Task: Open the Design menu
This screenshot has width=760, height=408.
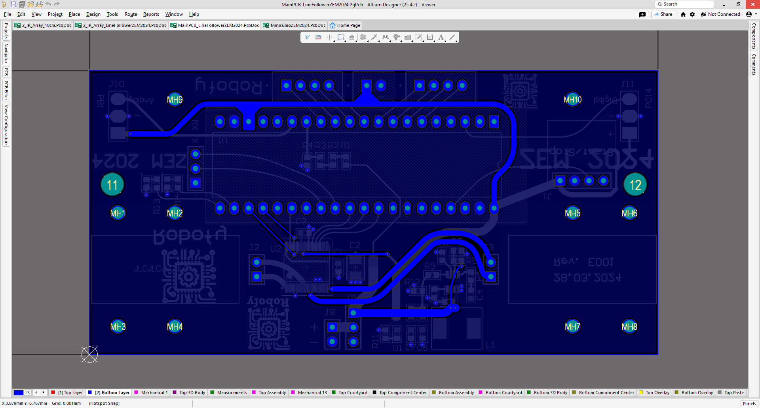Action: tap(93, 14)
